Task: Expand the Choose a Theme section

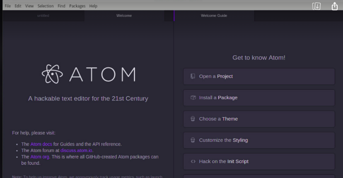Action: point(259,119)
